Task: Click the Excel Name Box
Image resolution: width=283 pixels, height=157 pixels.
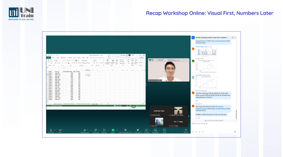Action: (51, 68)
